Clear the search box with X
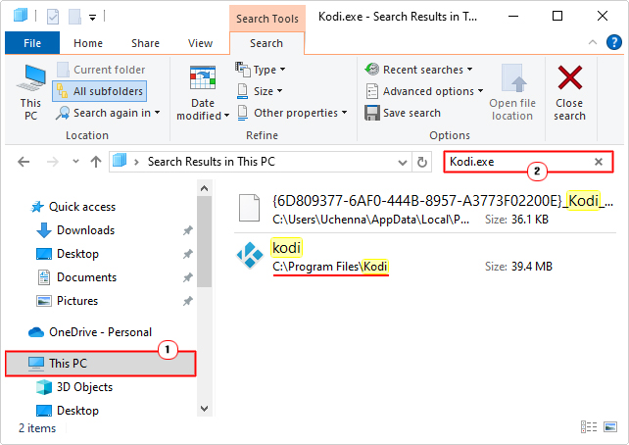Screen dimensions: 629x445 (599, 162)
